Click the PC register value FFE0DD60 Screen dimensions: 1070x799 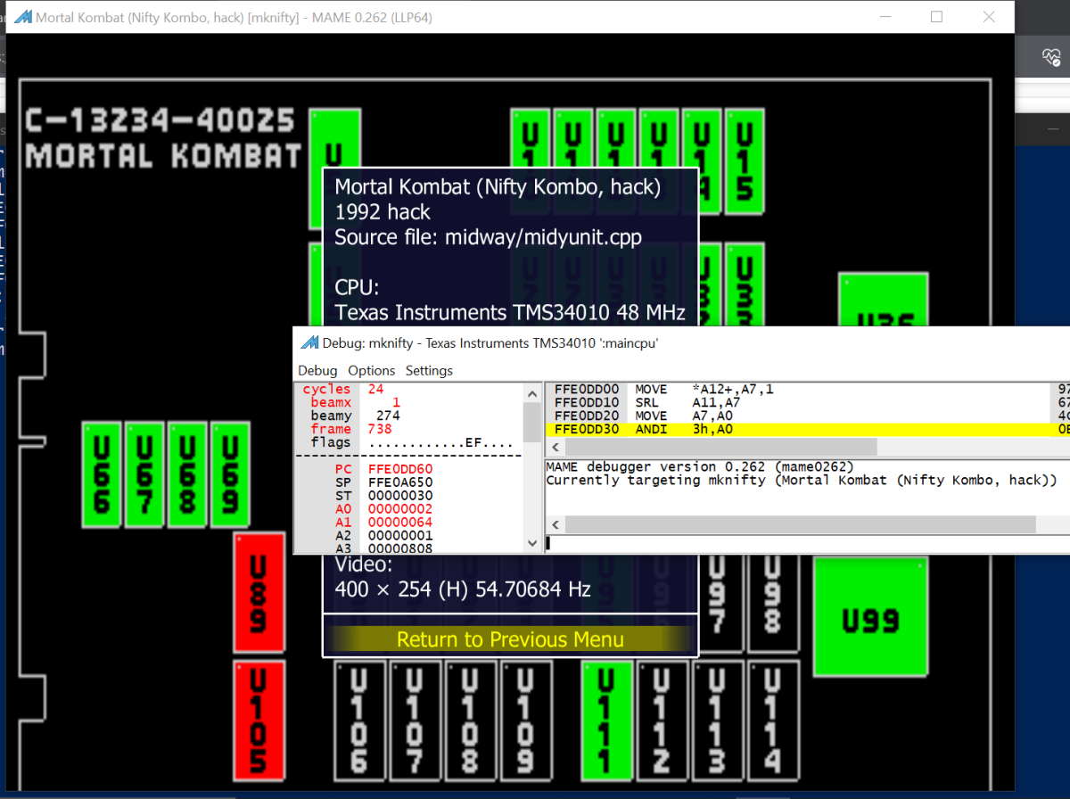coord(399,469)
